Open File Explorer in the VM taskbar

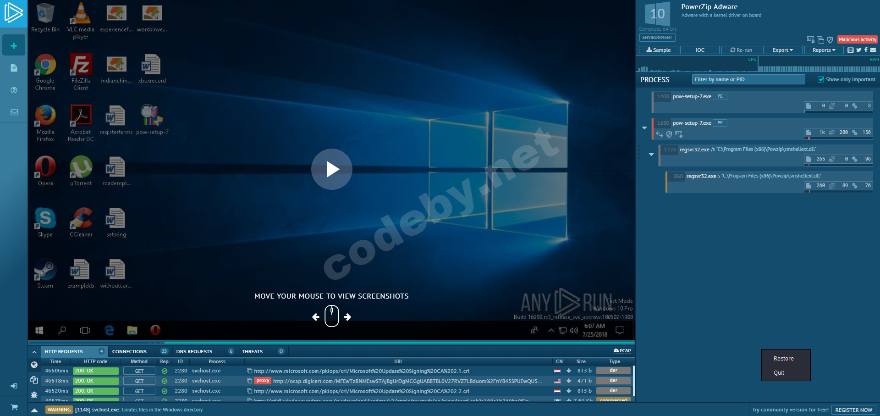(x=132, y=330)
